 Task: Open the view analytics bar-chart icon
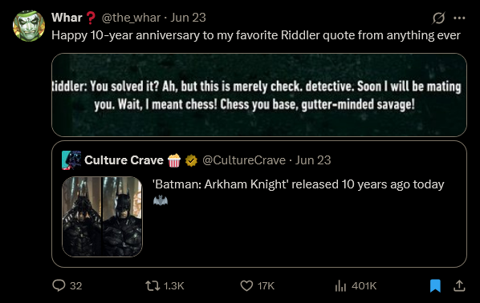tap(340, 285)
